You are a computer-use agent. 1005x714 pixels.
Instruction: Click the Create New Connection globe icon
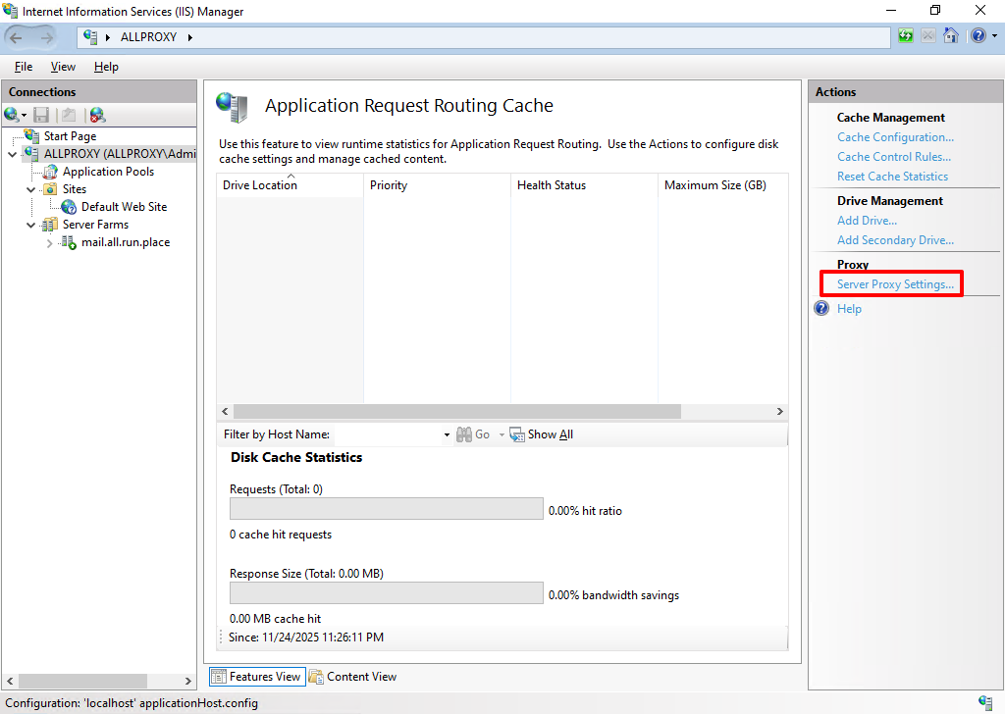pyautogui.click(x=12, y=115)
